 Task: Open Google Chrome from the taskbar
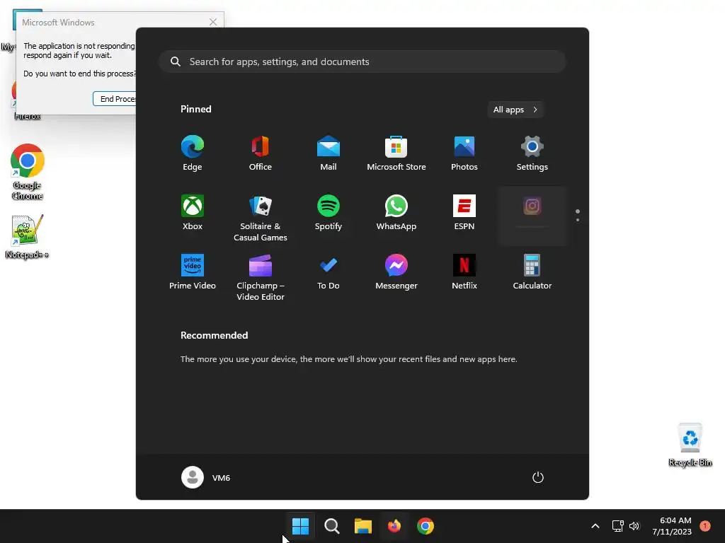click(x=426, y=526)
